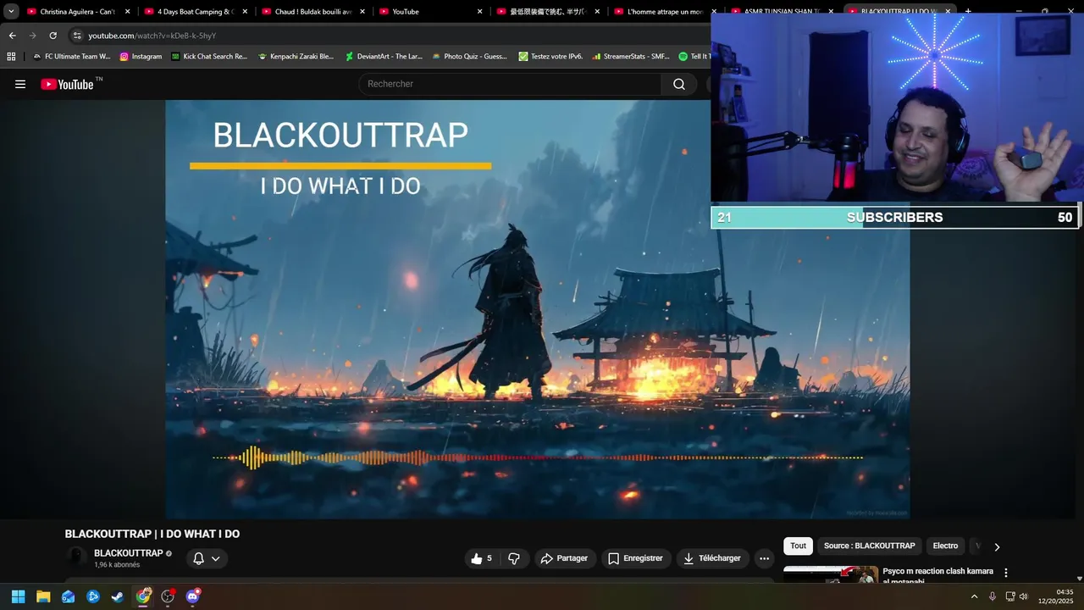Open the Windows Start menu
The height and width of the screenshot is (610, 1084).
pyautogui.click(x=18, y=596)
